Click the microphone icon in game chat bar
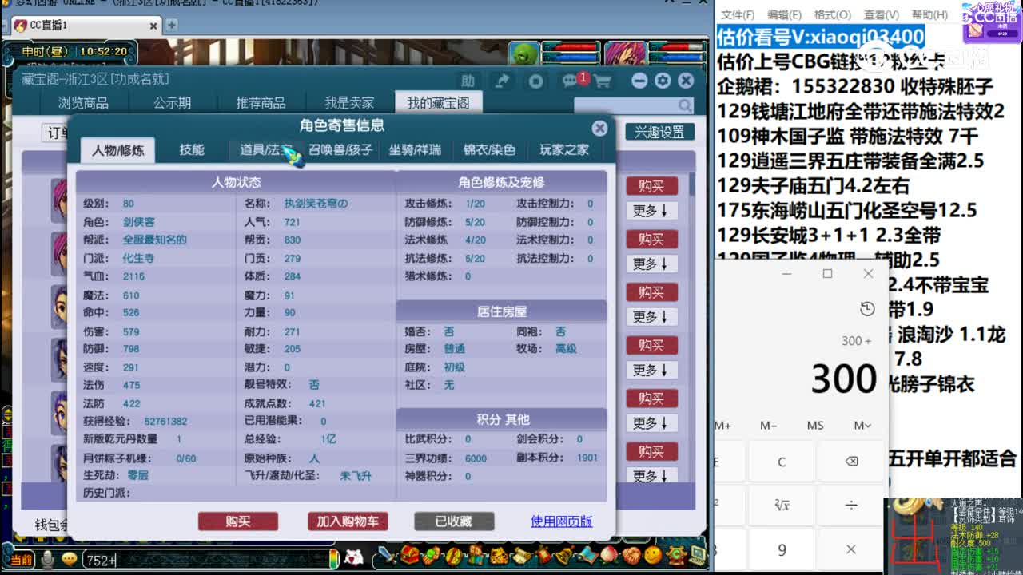1023x575 pixels. [48, 559]
